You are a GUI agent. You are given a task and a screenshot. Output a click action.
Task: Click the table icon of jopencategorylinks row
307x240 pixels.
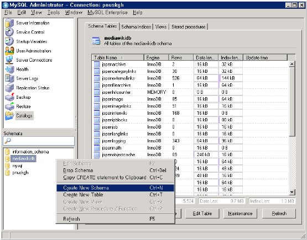pyautogui.click(x=97, y=71)
